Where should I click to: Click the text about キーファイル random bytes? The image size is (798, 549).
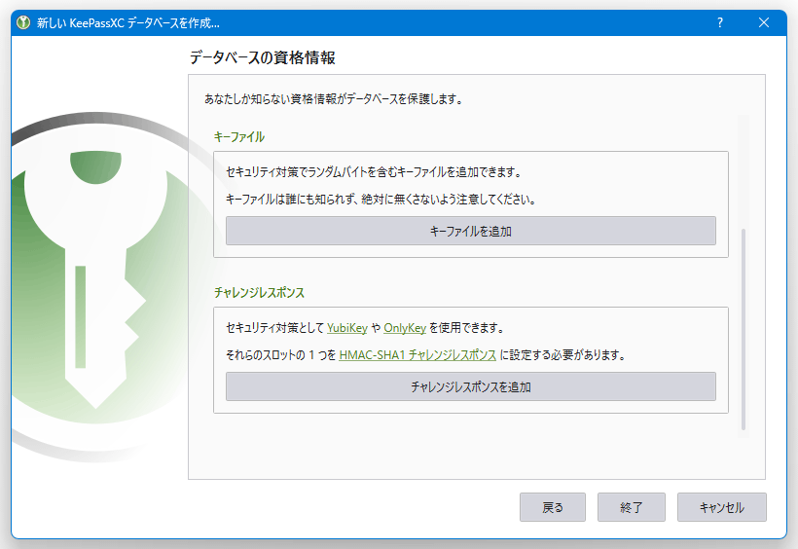(374, 172)
